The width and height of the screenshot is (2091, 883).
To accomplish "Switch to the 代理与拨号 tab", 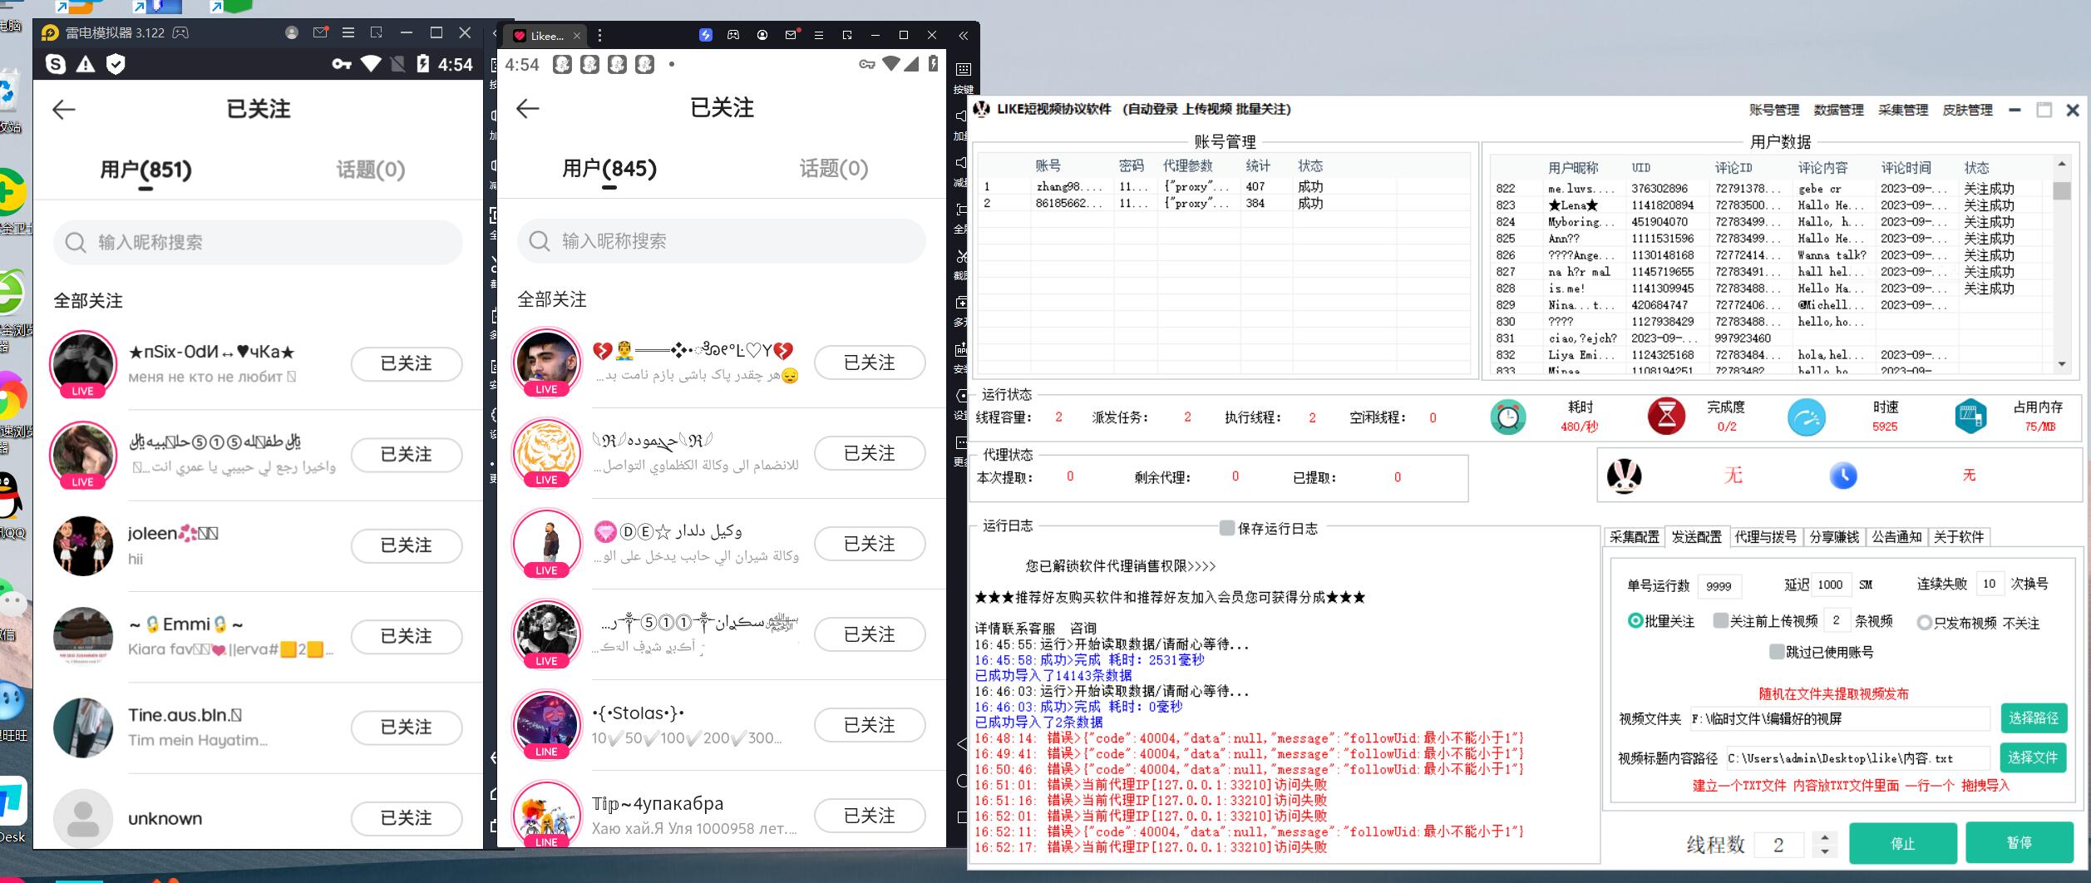I will point(1765,537).
